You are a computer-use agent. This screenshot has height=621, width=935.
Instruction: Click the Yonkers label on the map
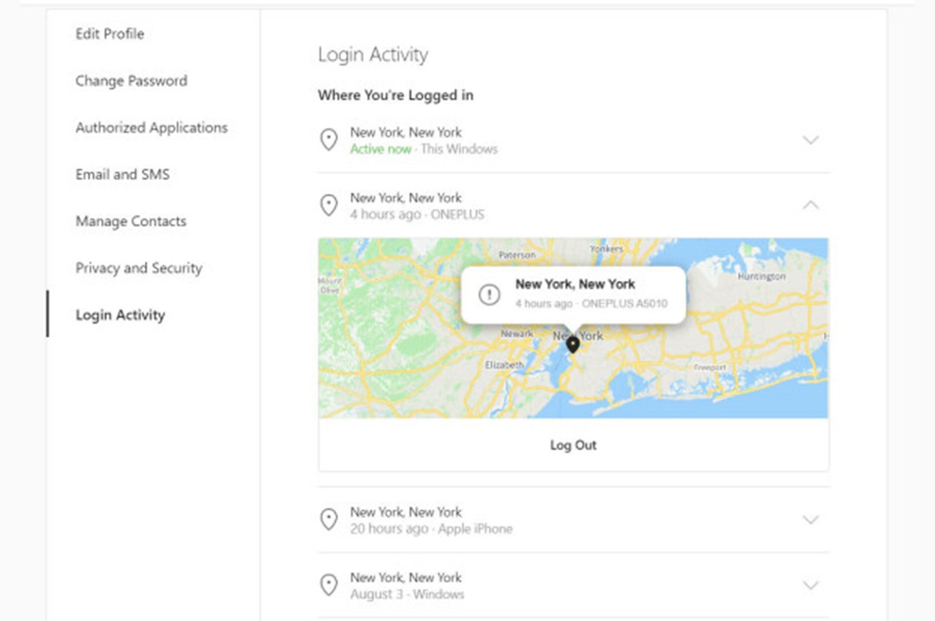pos(606,248)
